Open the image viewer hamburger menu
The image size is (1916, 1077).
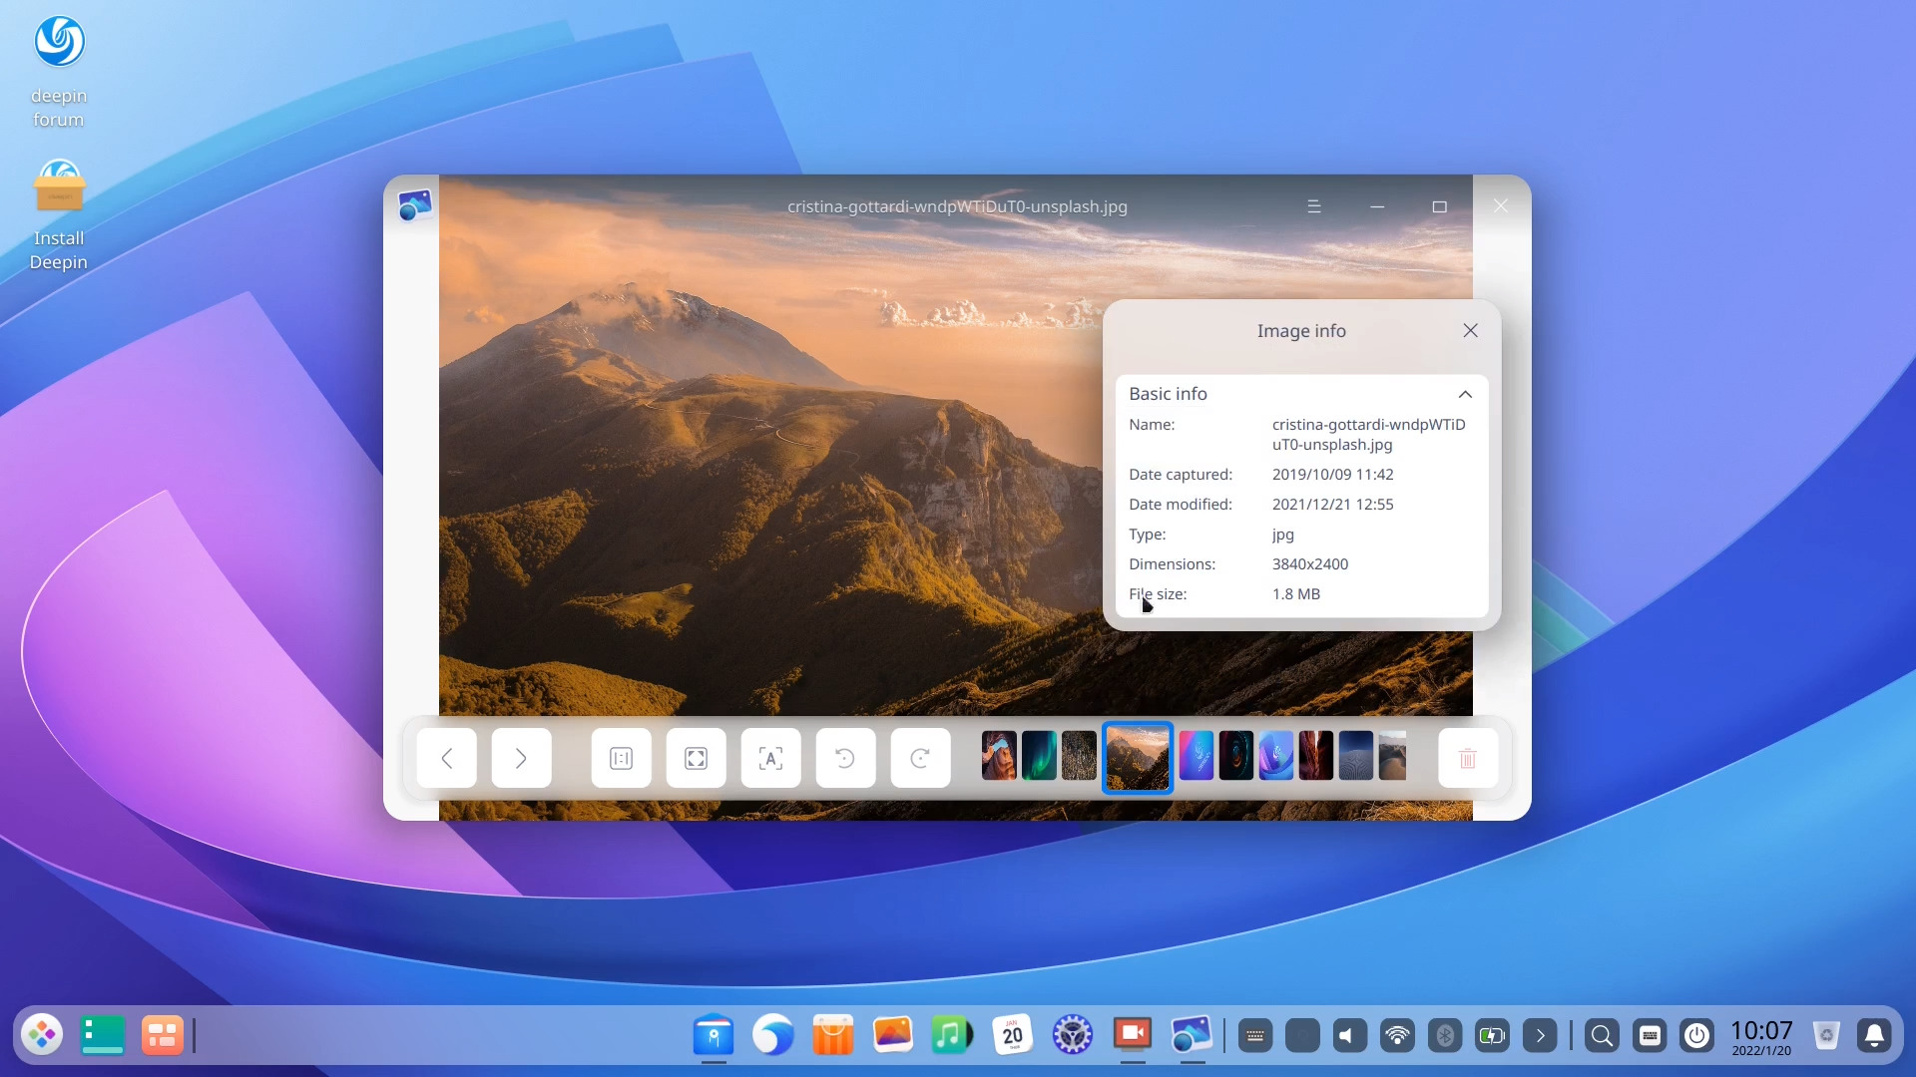tap(1314, 206)
